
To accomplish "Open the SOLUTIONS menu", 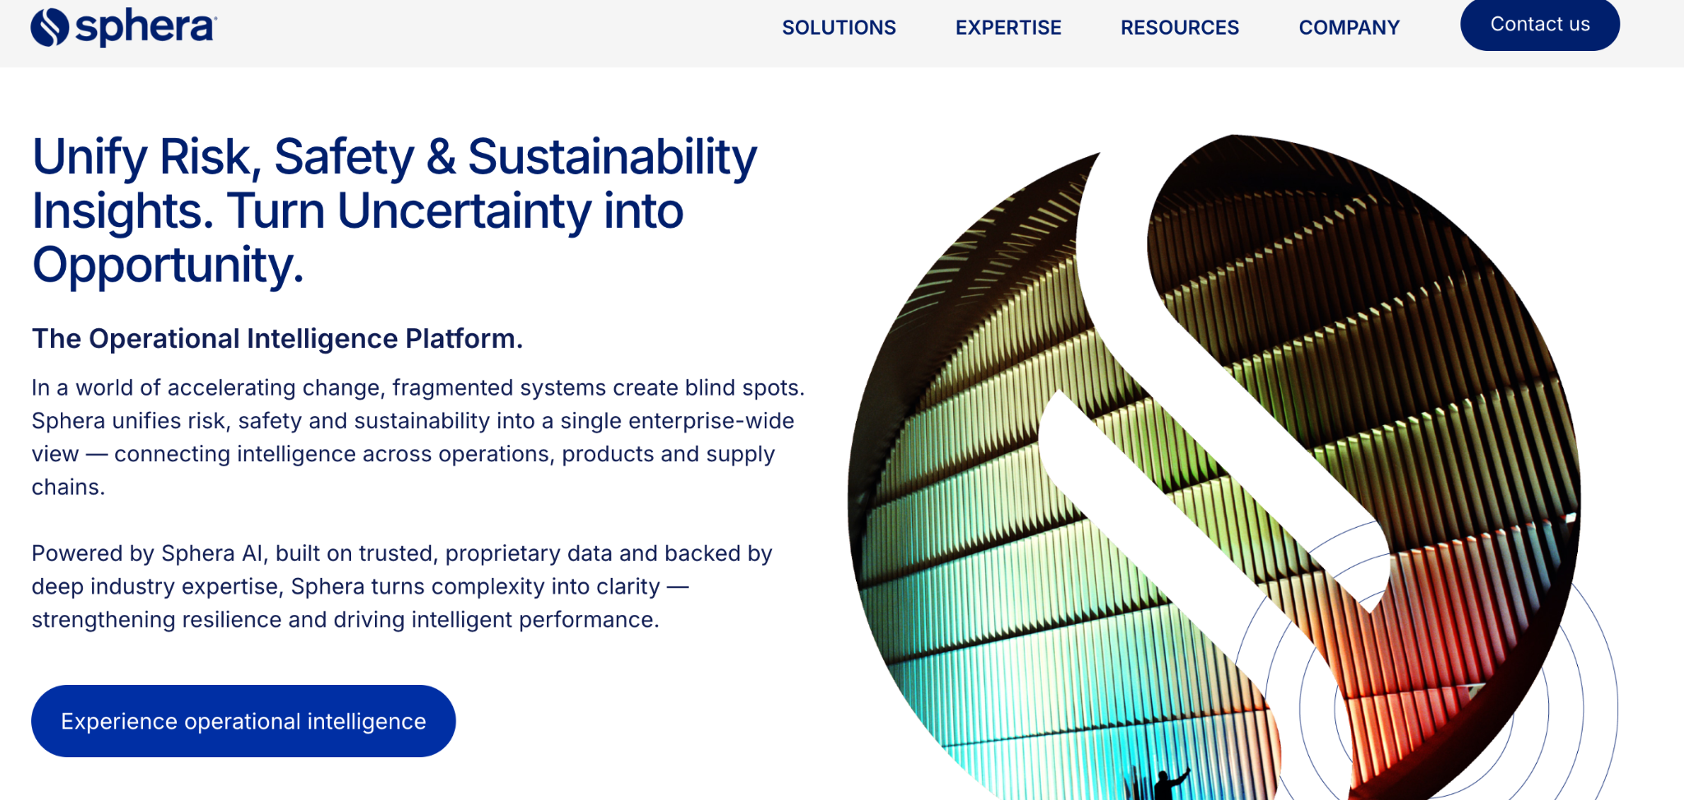I will click(x=839, y=28).
